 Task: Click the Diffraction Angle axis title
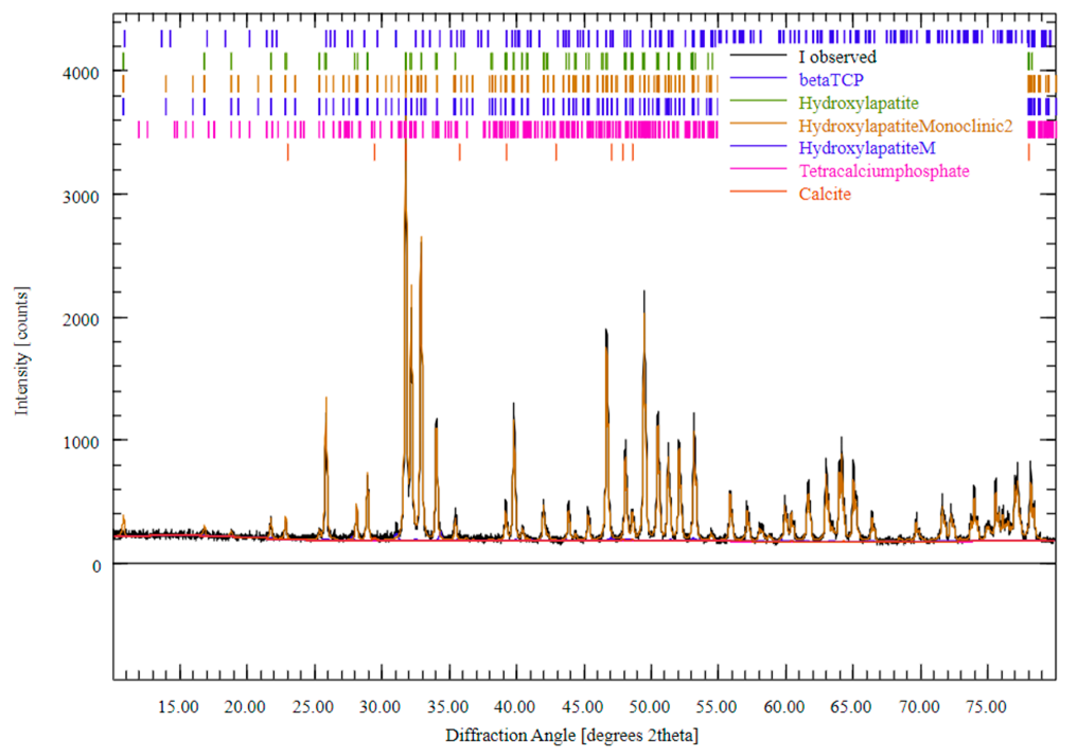click(x=572, y=735)
